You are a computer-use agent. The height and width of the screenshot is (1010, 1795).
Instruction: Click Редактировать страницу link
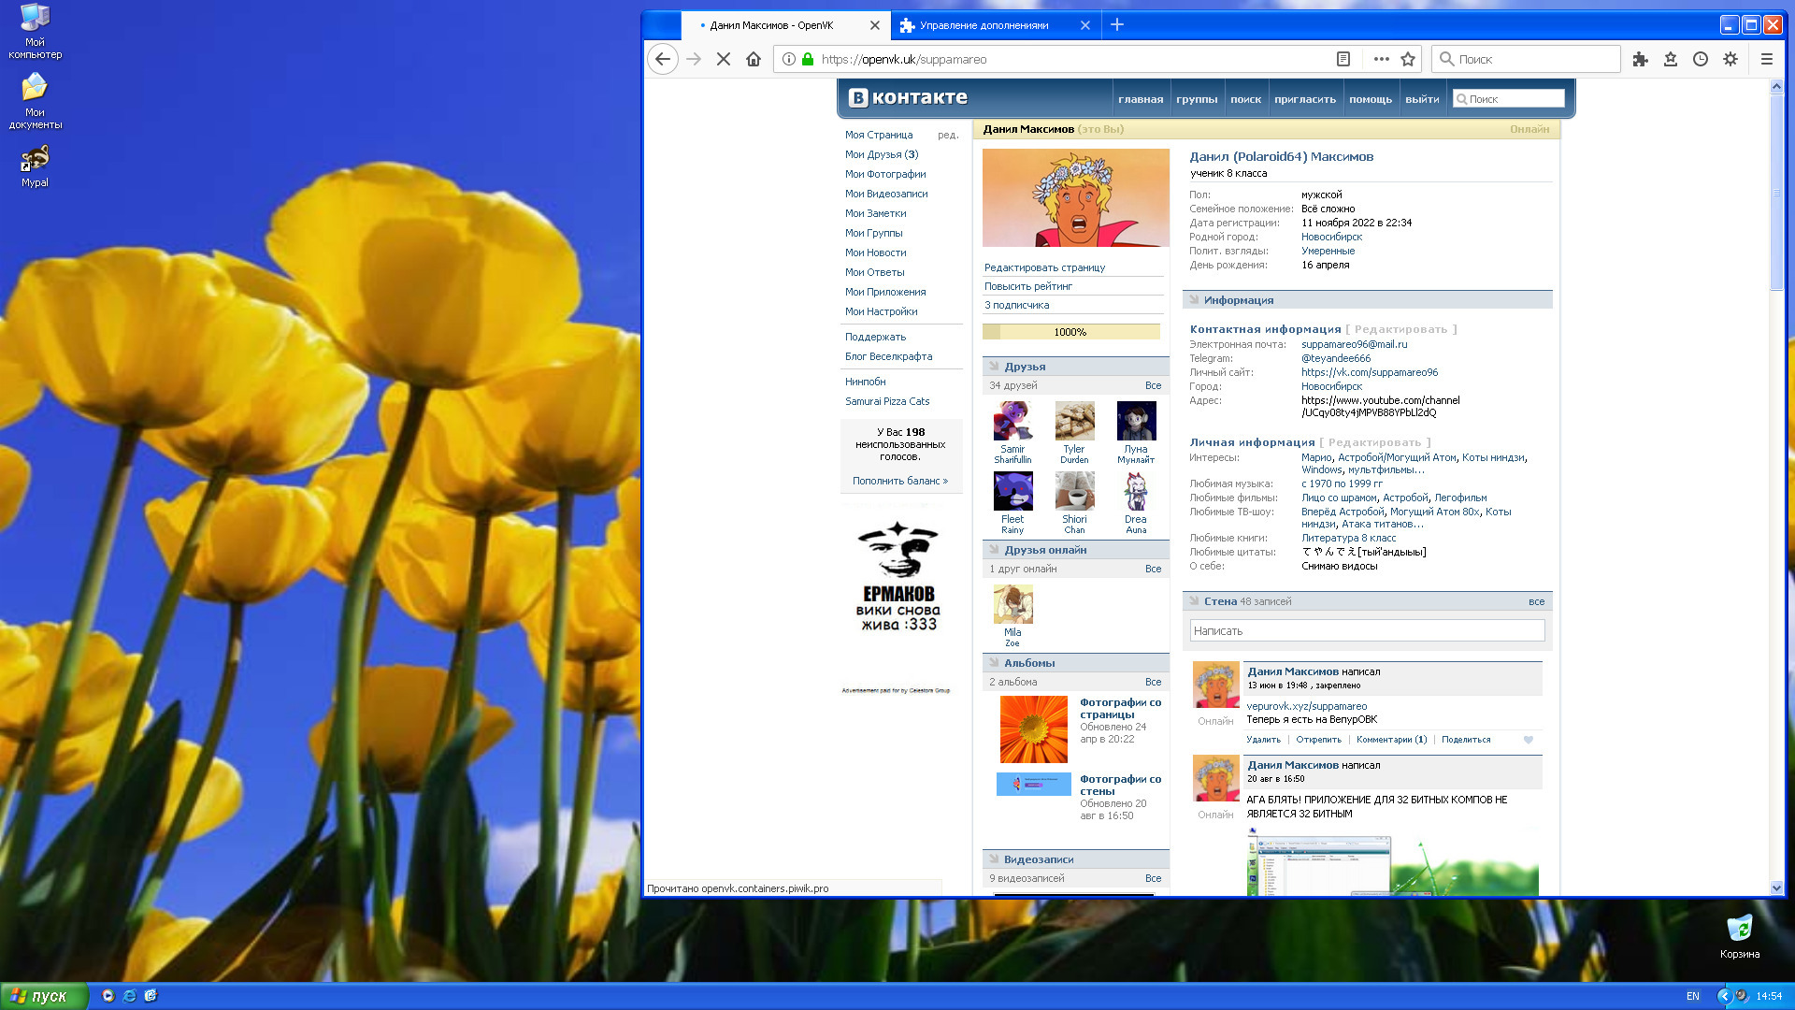[1044, 267]
